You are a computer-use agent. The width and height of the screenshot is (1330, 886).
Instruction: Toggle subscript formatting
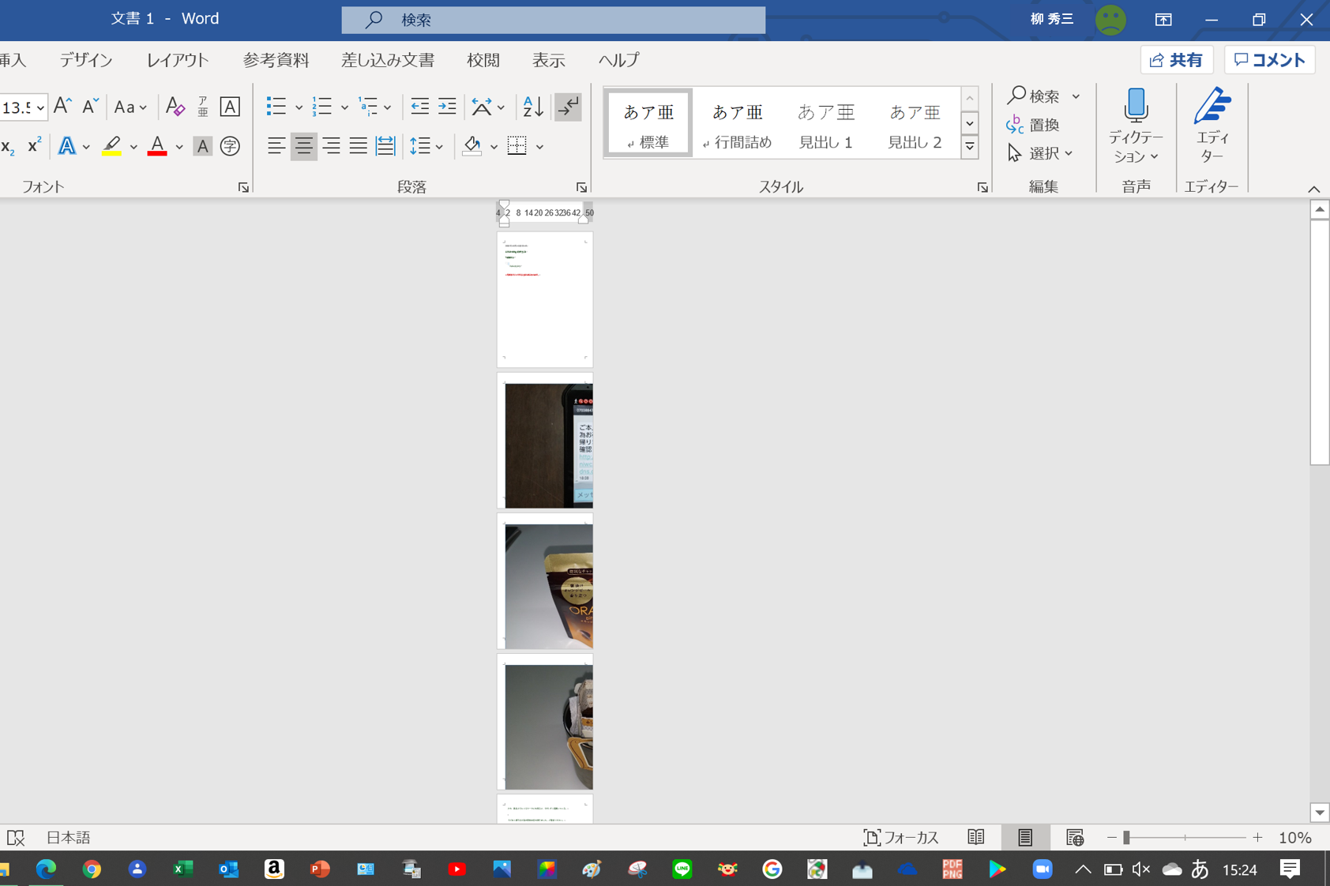click(8, 146)
